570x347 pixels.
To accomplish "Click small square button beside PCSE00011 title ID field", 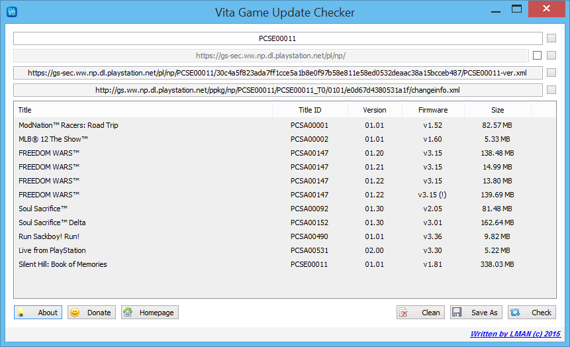I will coord(551,38).
